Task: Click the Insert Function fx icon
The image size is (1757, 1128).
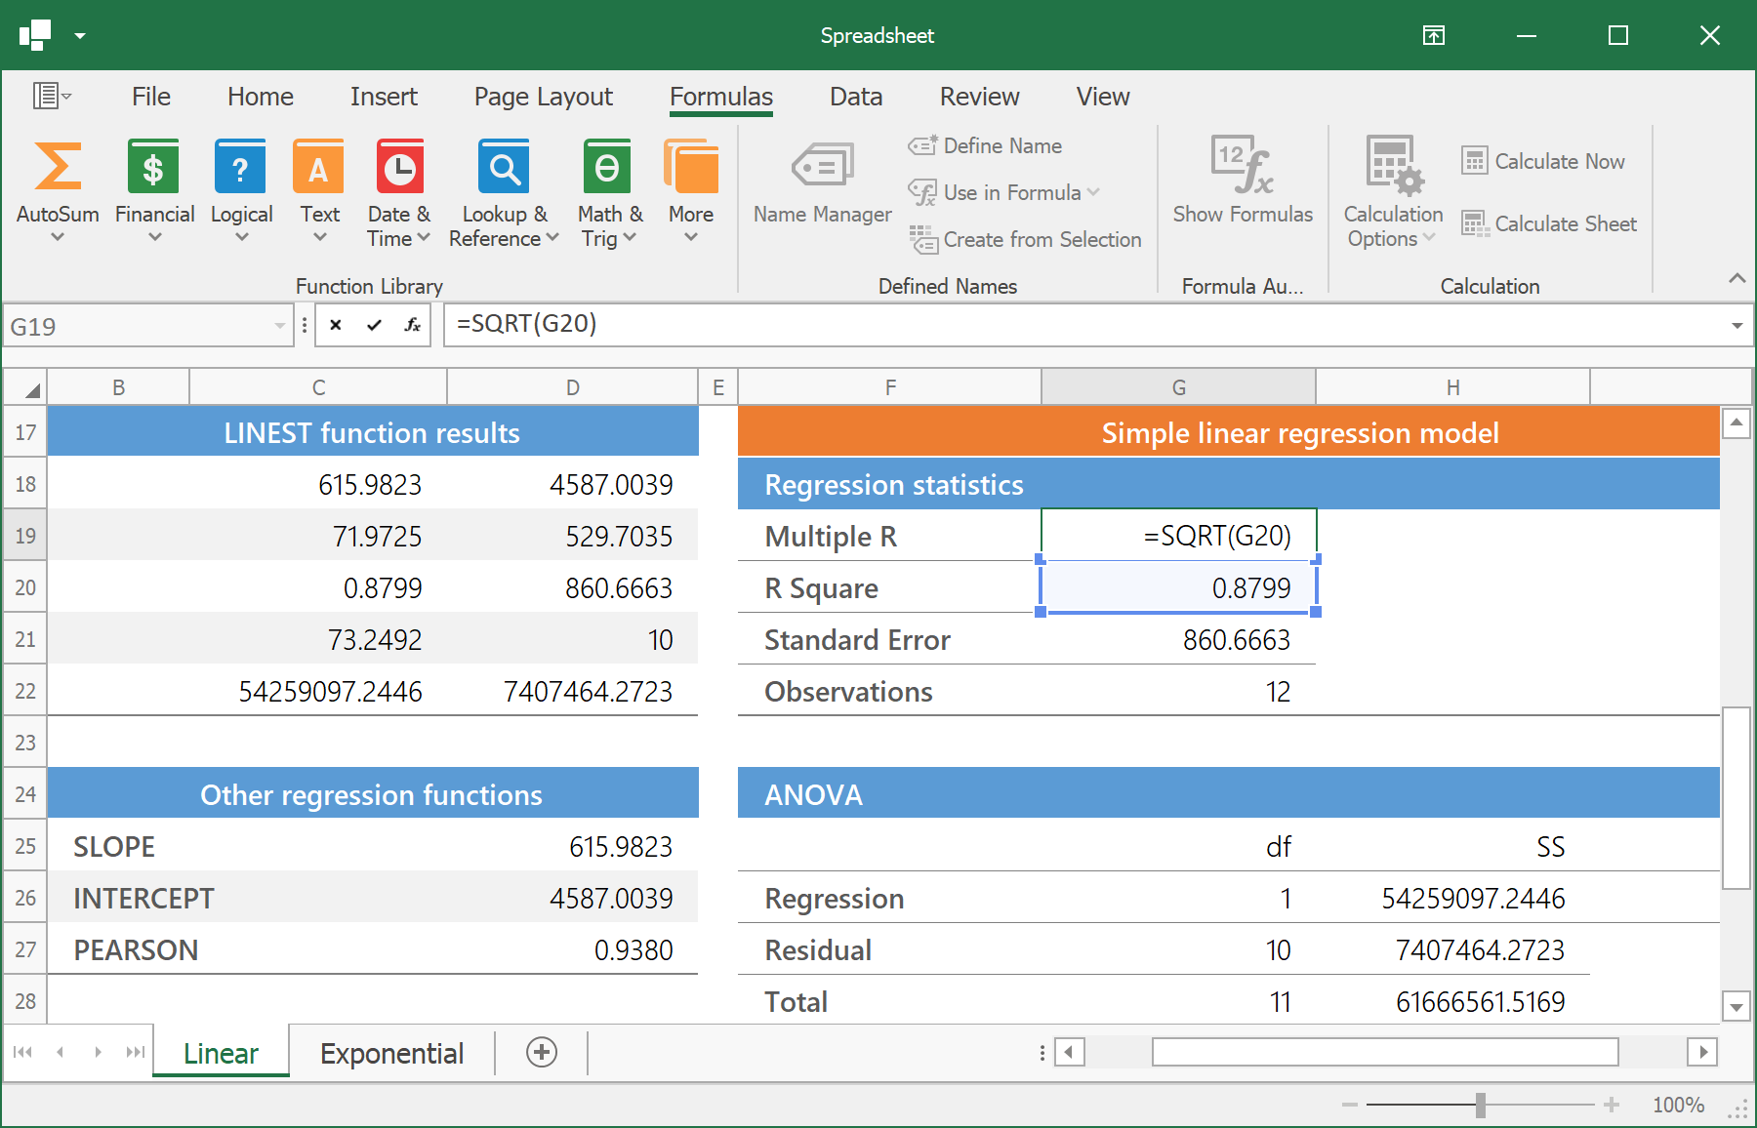Action: [412, 326]
